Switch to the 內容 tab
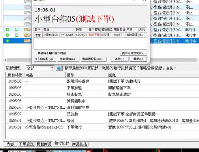199x152 pixels. [x=10, y=144]
